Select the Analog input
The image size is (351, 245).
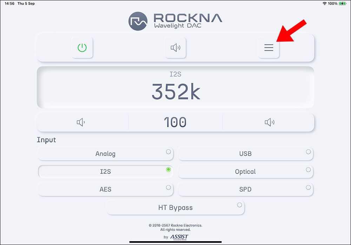coord(105,154)
